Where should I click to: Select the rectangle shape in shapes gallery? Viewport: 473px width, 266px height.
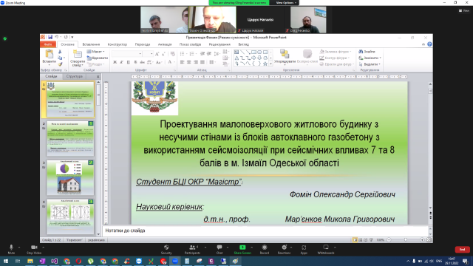pos(253,52)
